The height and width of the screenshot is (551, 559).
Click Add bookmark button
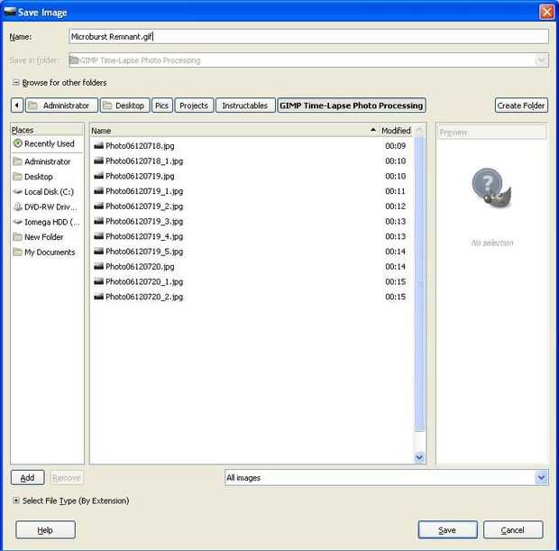pyautogui.click(x=27, y=478)
